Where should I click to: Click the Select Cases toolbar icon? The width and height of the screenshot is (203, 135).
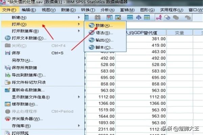tap(147, 17)
